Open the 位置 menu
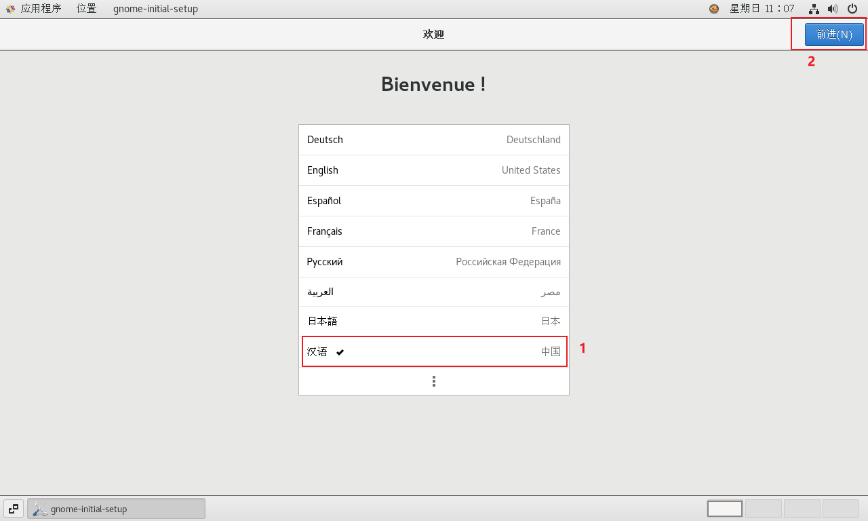The height and width of the screenshot is (521, 868). (86, 9)
